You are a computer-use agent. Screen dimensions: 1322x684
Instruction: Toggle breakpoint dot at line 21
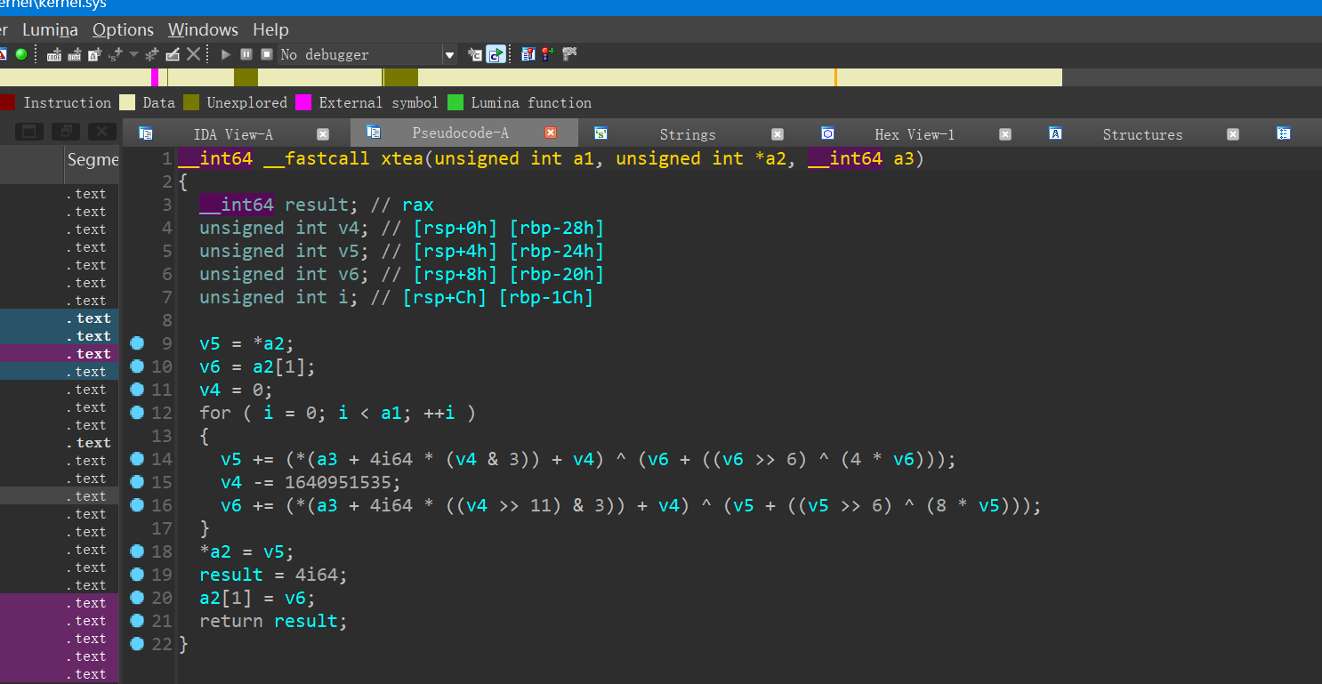(x=137, y=621)
